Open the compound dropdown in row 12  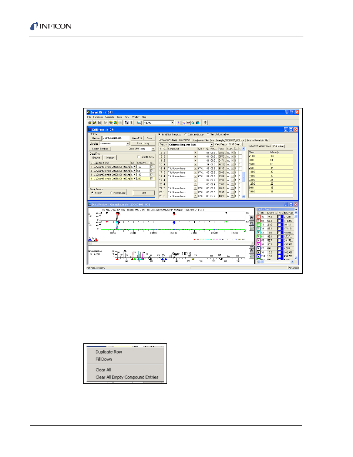pyautogui.click(x=195, y=152)
